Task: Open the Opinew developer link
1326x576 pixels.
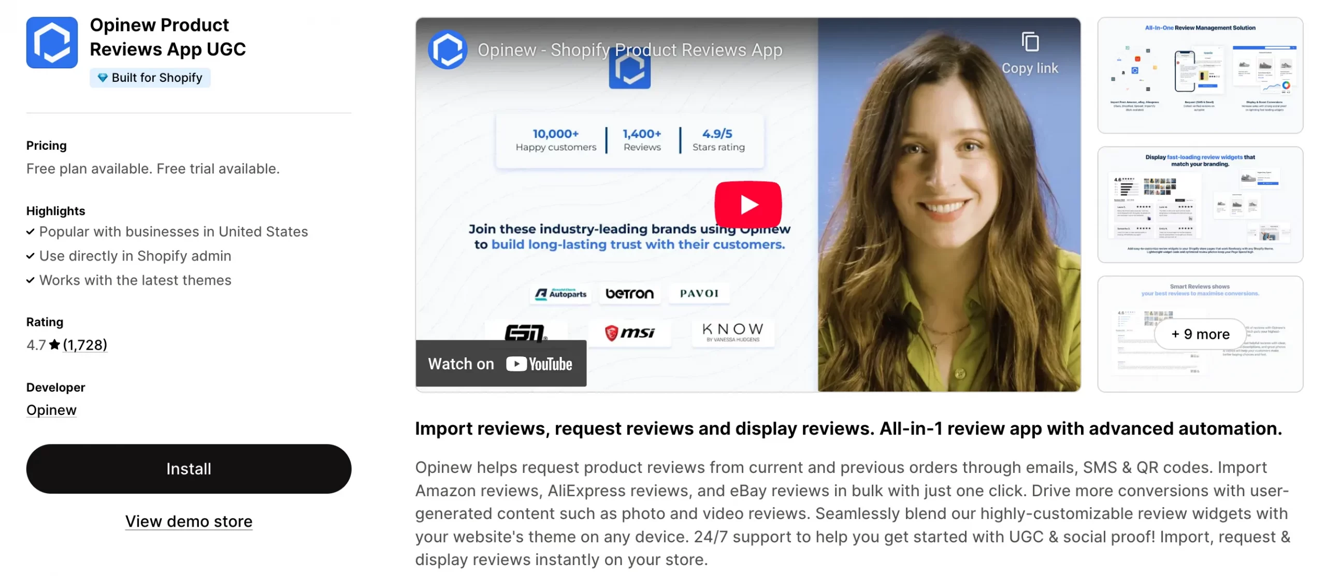Action: [51, 410]
